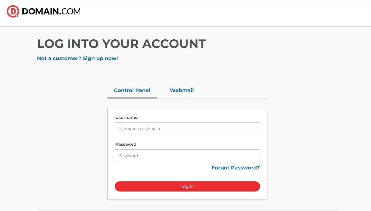This screenshot has height=211, width=371.
Task: Click empty tab strip right of Webmail
Action: (x=233, y=90)
